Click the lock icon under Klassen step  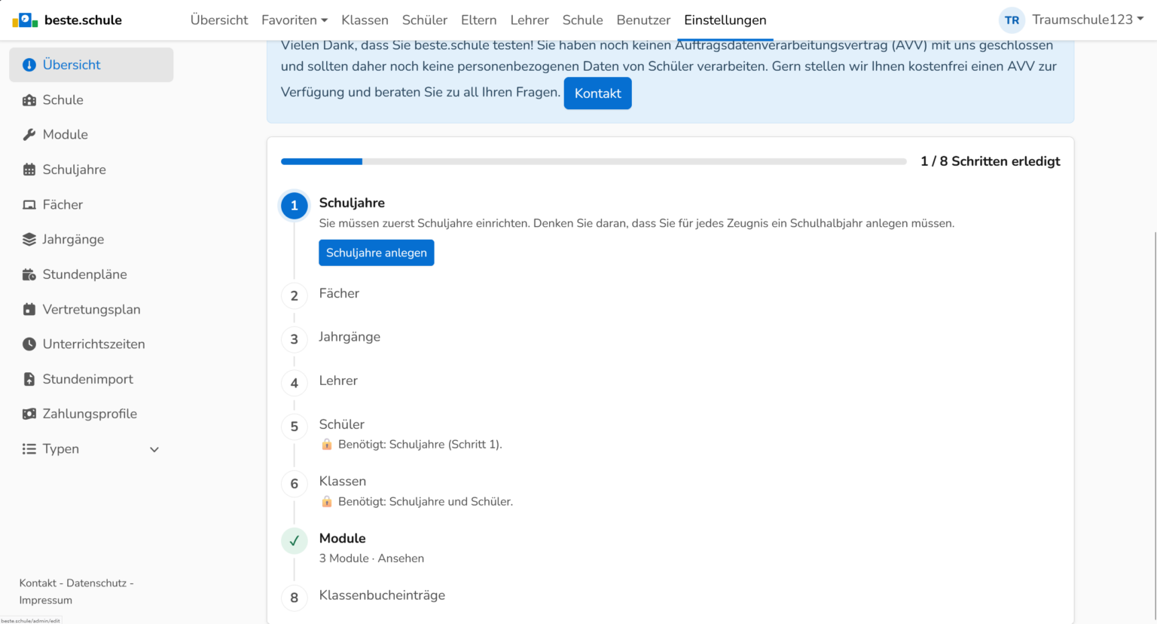tap(327, 501)
